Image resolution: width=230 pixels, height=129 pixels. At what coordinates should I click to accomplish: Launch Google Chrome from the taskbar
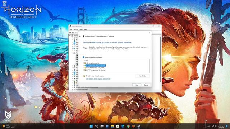pyautogui.click(x=128, y=126)
